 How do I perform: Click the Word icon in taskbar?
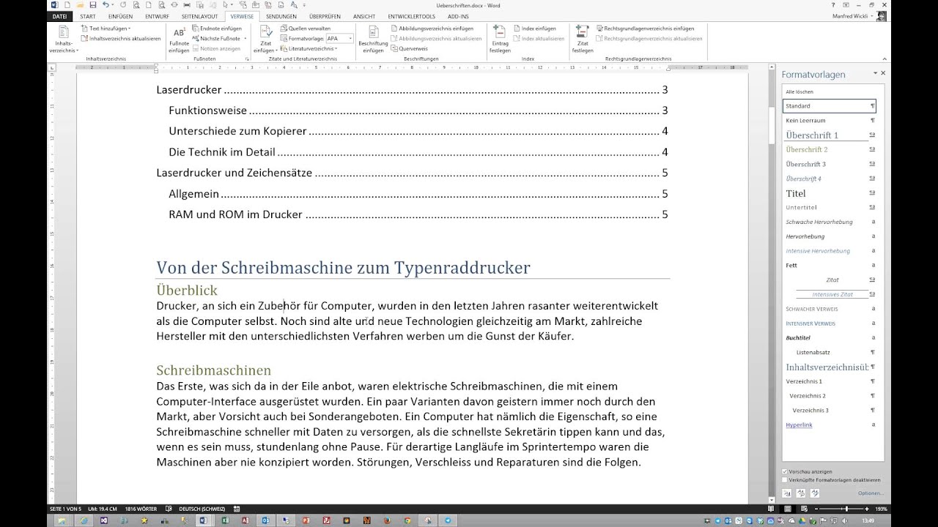click(203, 520)
